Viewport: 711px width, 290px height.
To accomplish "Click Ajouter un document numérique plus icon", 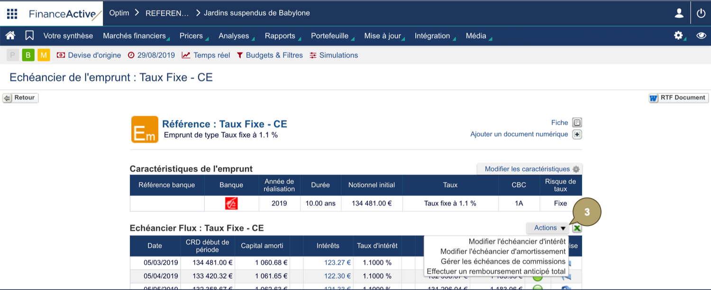I will (577, 135).
